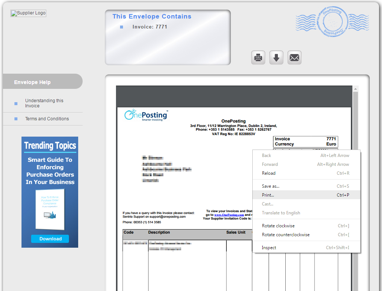Viewport: 382px width, 291px height.
Task: Click the OnePosting logo on the invoice
Action: click(146, 115)
